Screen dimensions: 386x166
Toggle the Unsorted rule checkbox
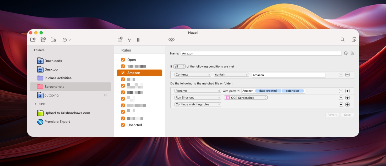click(123, 125)
